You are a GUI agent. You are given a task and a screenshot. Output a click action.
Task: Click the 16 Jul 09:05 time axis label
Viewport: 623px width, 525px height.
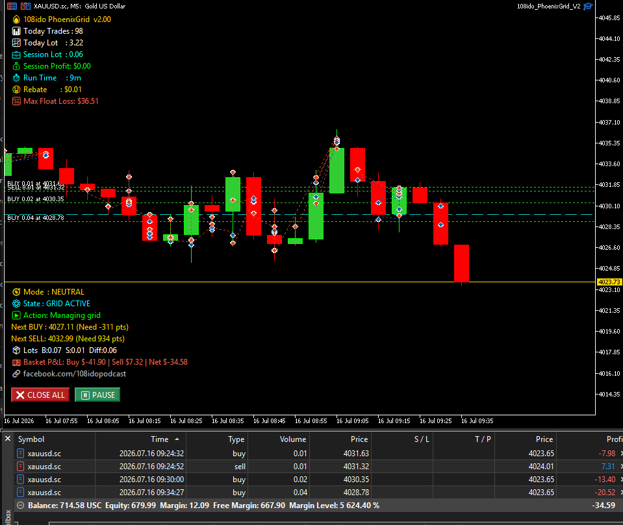352,421
